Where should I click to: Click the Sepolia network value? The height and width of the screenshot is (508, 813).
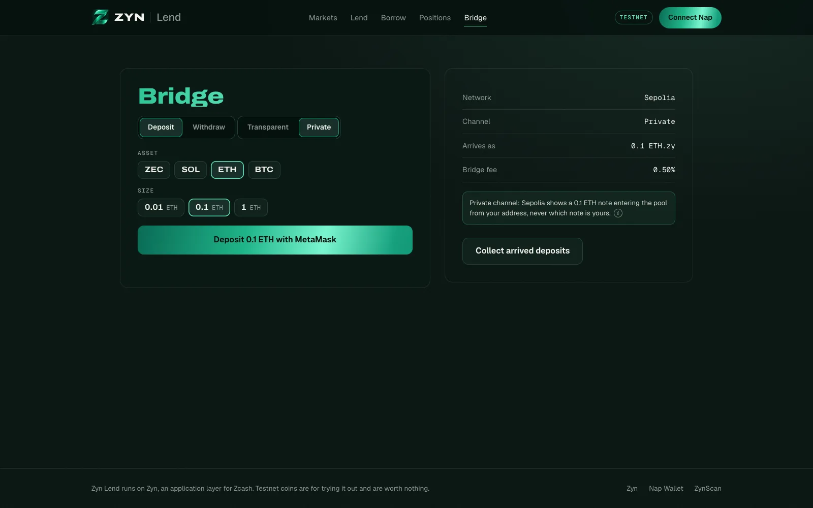[660, 98]
